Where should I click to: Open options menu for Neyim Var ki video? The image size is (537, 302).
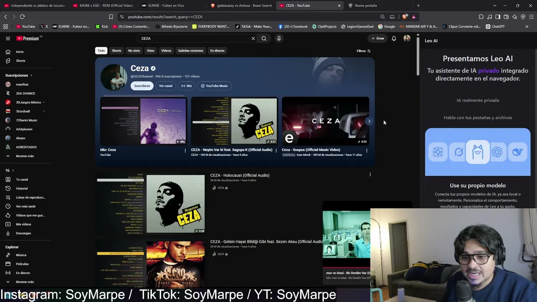276,151
